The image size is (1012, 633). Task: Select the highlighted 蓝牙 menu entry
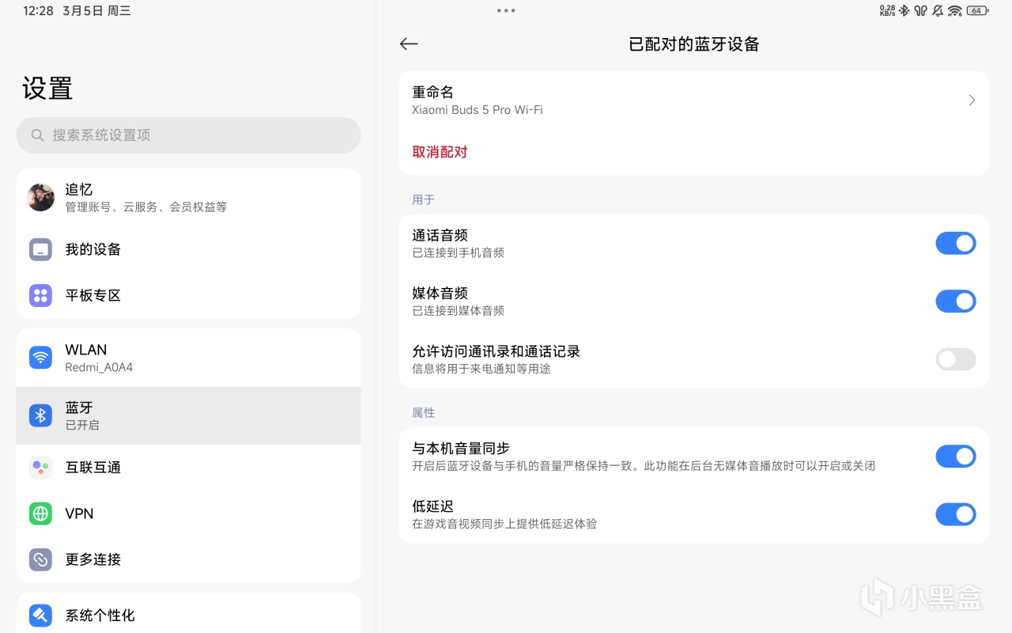coord(188,415)
